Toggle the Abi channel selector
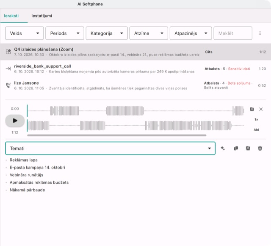The image size is (271, 246). coord(256,130)
